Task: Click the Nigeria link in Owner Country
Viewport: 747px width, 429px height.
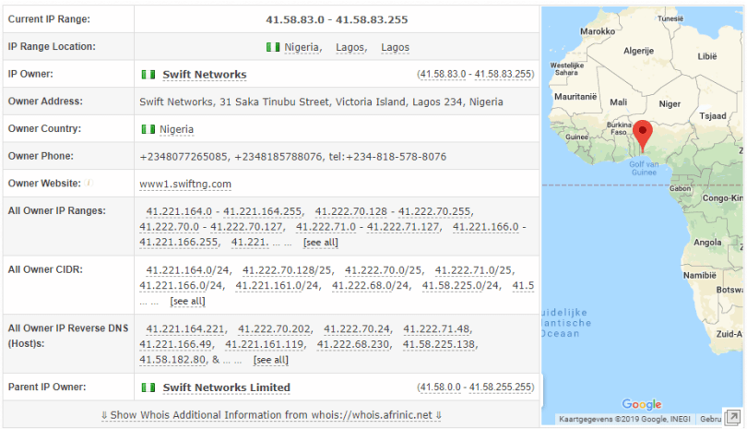Action: tap(176, 129)
